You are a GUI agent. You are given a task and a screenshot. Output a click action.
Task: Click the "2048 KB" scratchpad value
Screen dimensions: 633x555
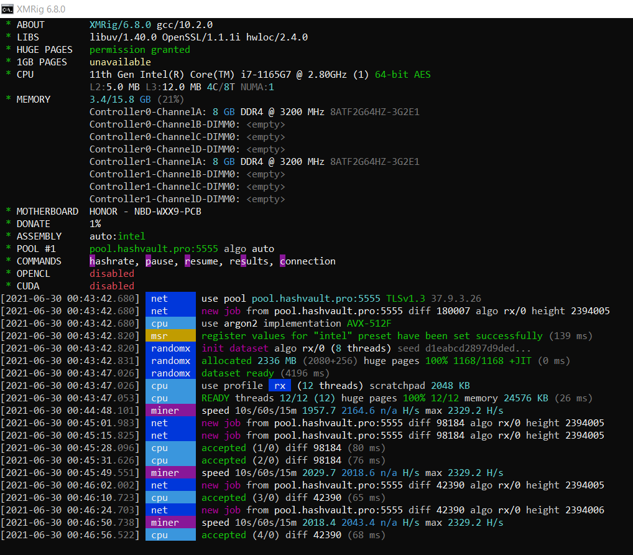pyautogui.click(x=451, y=386)
